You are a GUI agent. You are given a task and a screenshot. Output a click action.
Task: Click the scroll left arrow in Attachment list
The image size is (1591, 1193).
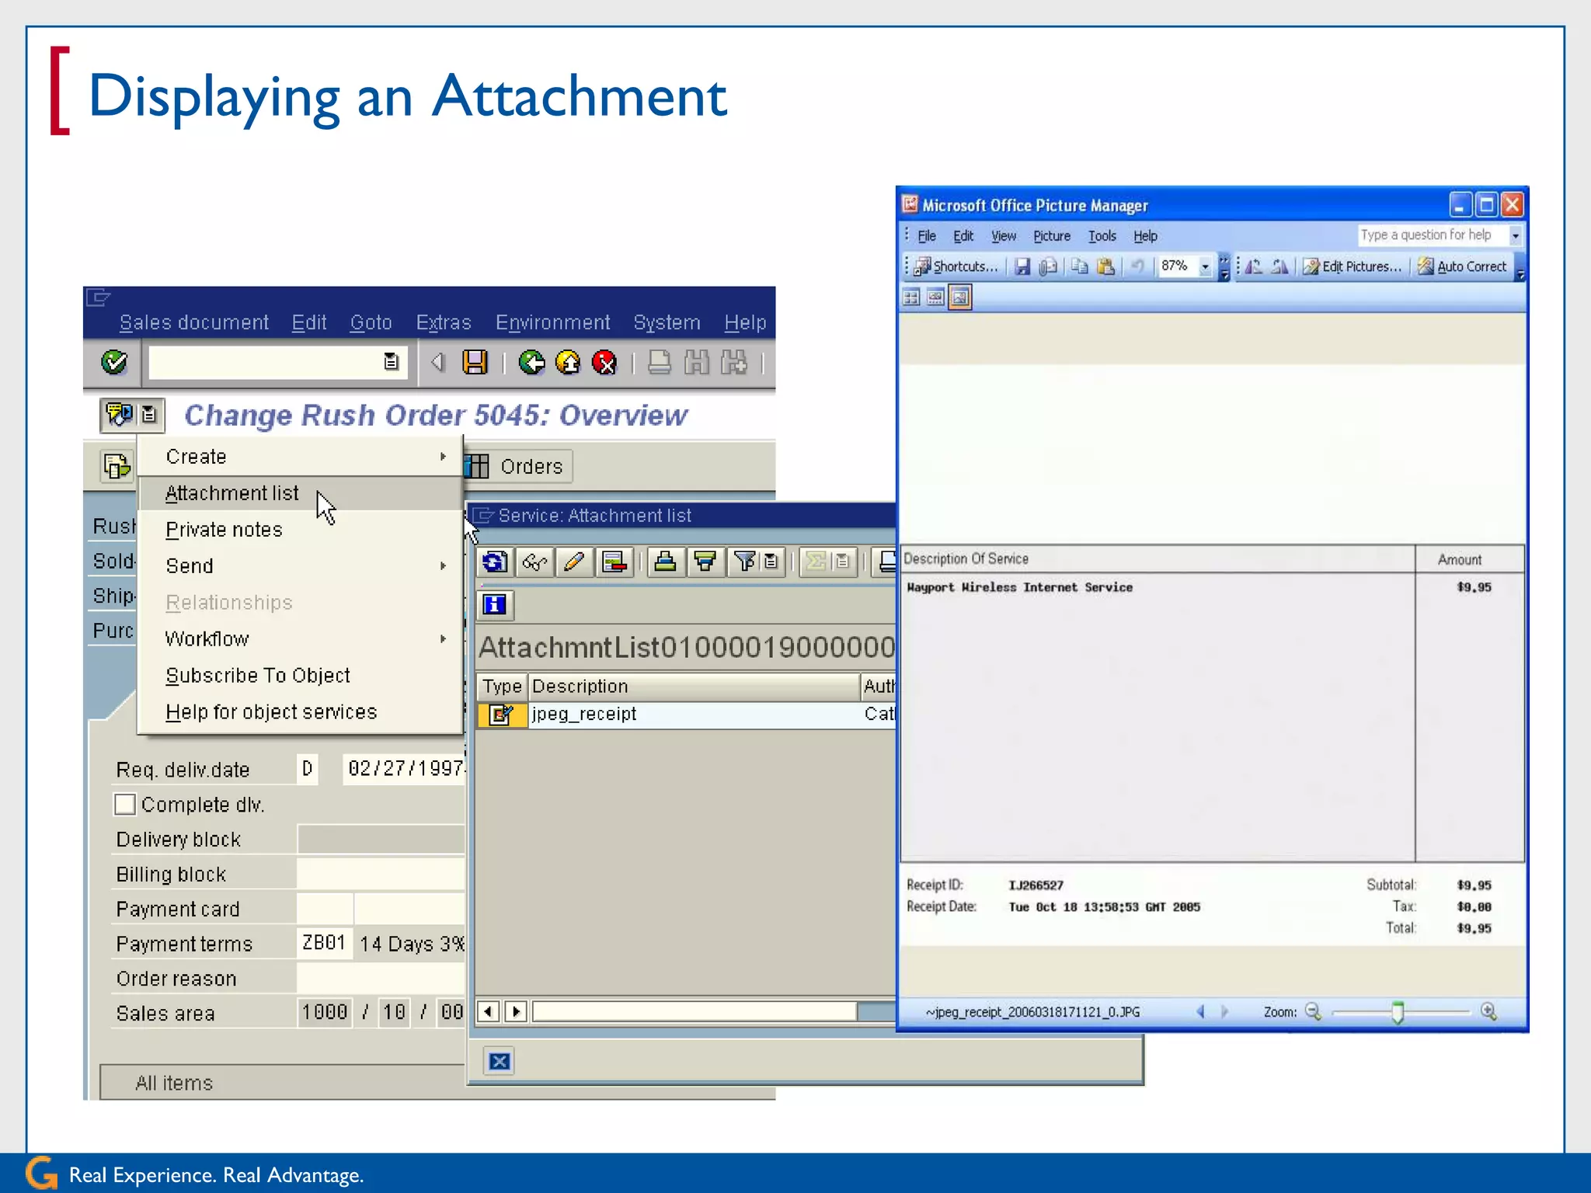point(488,1011)
